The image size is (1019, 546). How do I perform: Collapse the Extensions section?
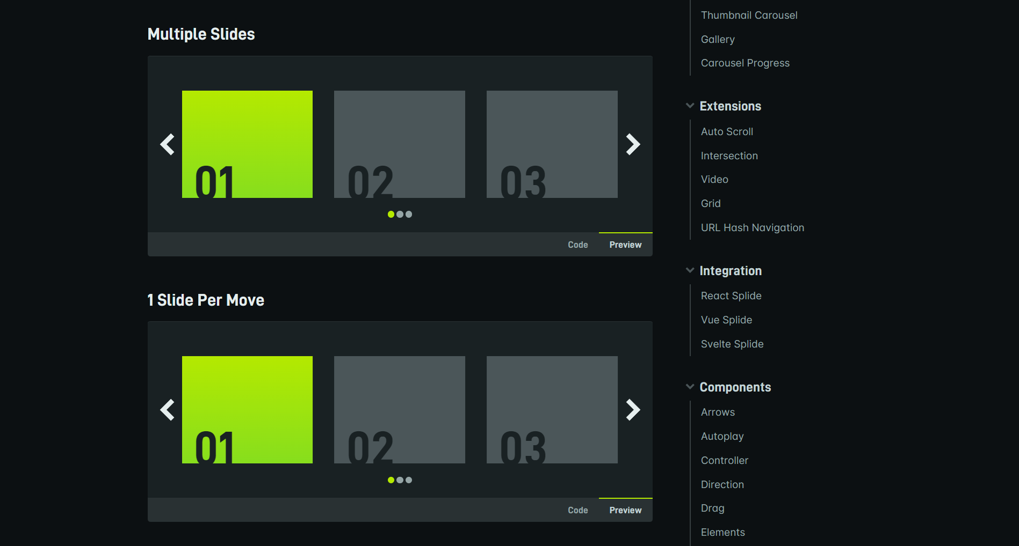[x=689, y=106]
